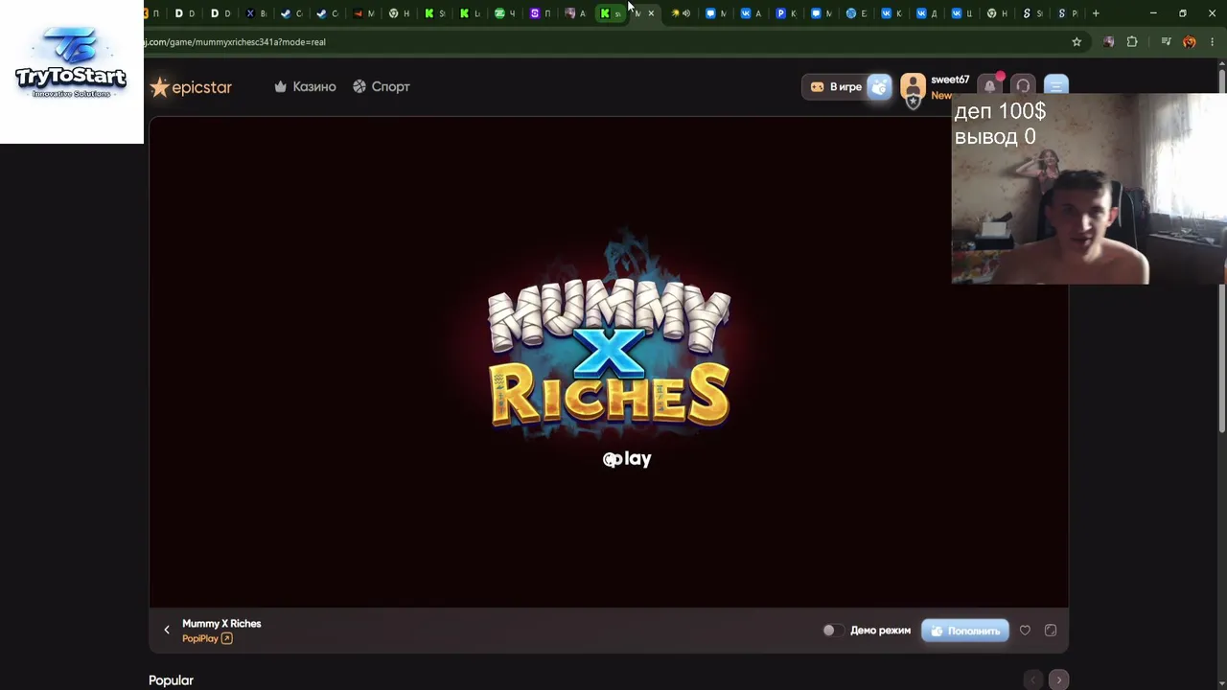The height and width of the screenshot is (690, 1227).
Task: Click the Popular section heading
Action: [x=171, y=680]
